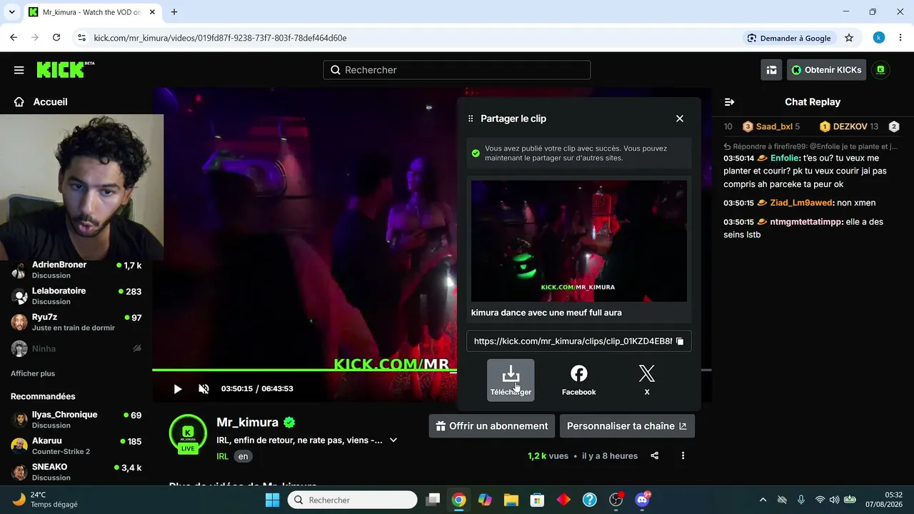Show hidden system tray icons

tap(763, 500)
